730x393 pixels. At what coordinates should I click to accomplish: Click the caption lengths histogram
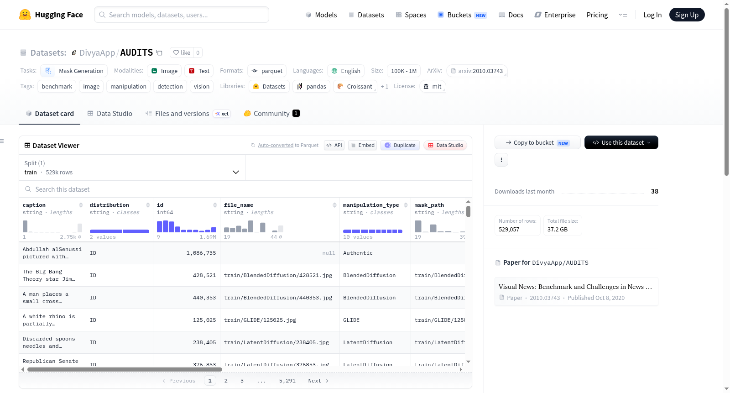pos(52,226)
